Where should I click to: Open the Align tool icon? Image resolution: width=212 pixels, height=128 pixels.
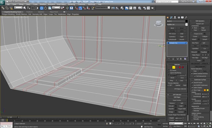[x=117, y=8]
